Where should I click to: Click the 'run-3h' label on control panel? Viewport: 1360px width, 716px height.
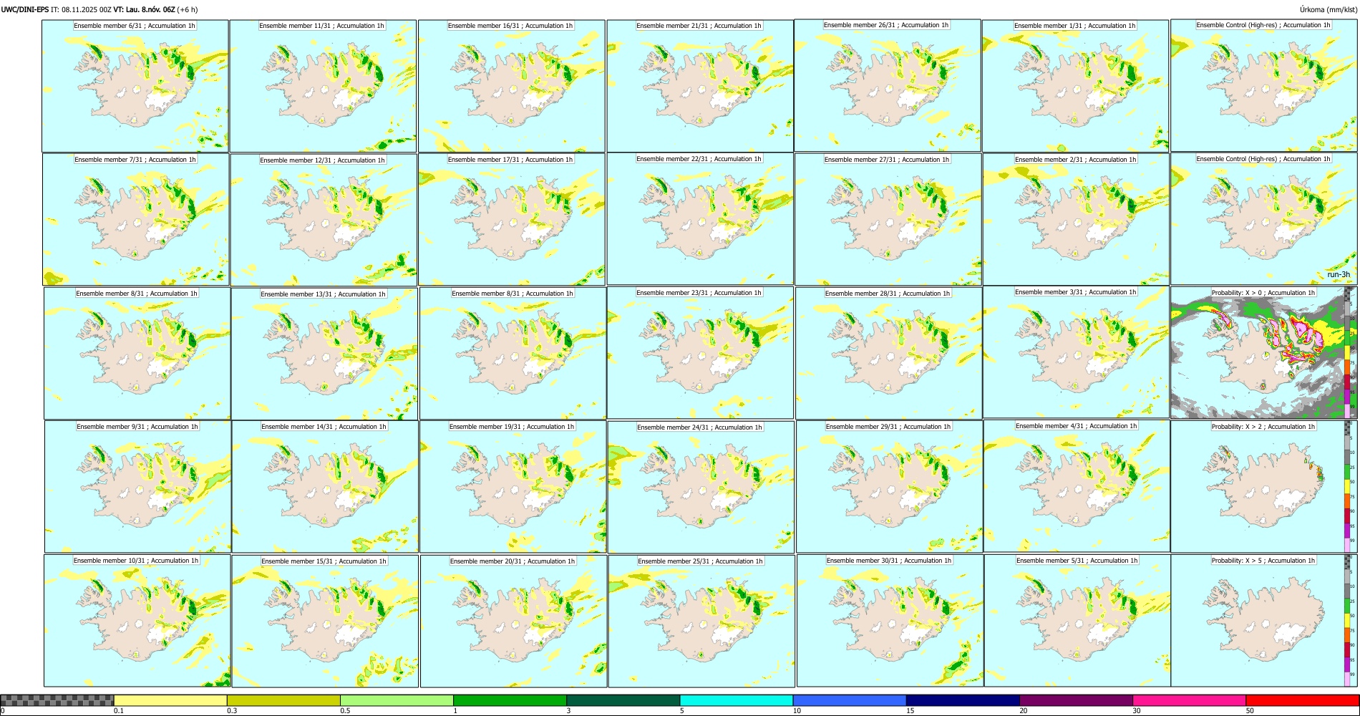tap(1339, 275)
